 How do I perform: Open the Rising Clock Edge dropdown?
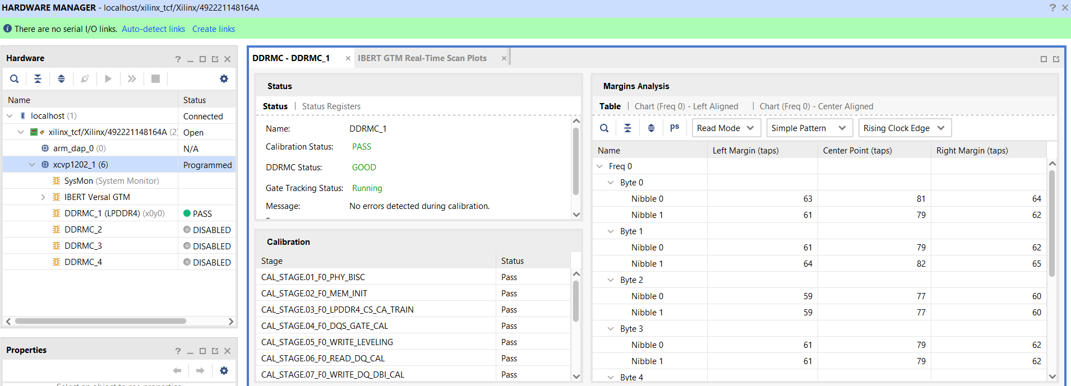(904, 128)
